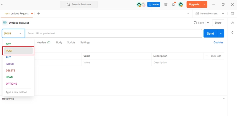Open the collapse arrows icon in right sidebar
Image resolution: width=237 pixels, height=116 pixels.
[232, 33]
